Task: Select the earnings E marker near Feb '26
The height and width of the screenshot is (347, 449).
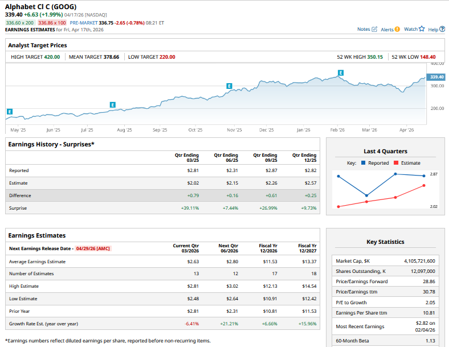Action: click(341, 72)
